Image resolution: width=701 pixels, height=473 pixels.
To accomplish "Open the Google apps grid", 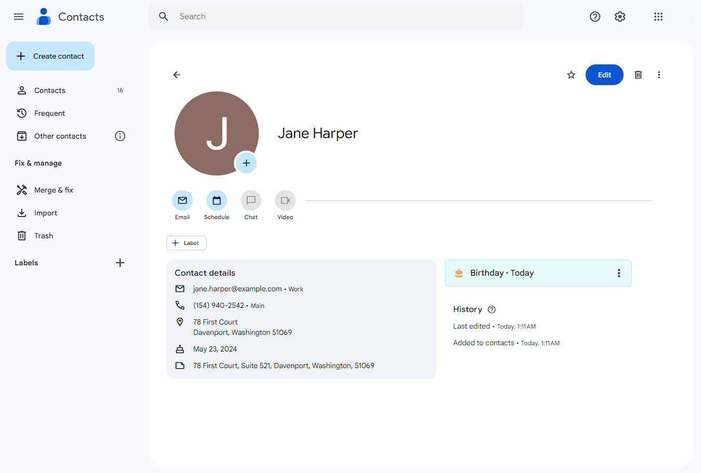I will [658, 17].
